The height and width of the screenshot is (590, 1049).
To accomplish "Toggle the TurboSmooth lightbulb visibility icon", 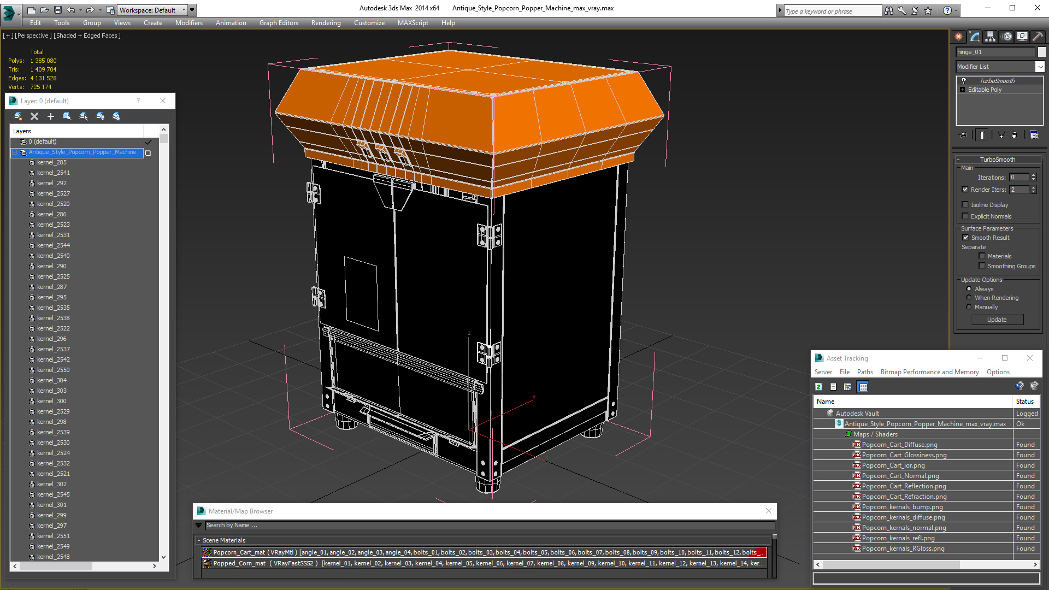I will (x=964, y=80).
